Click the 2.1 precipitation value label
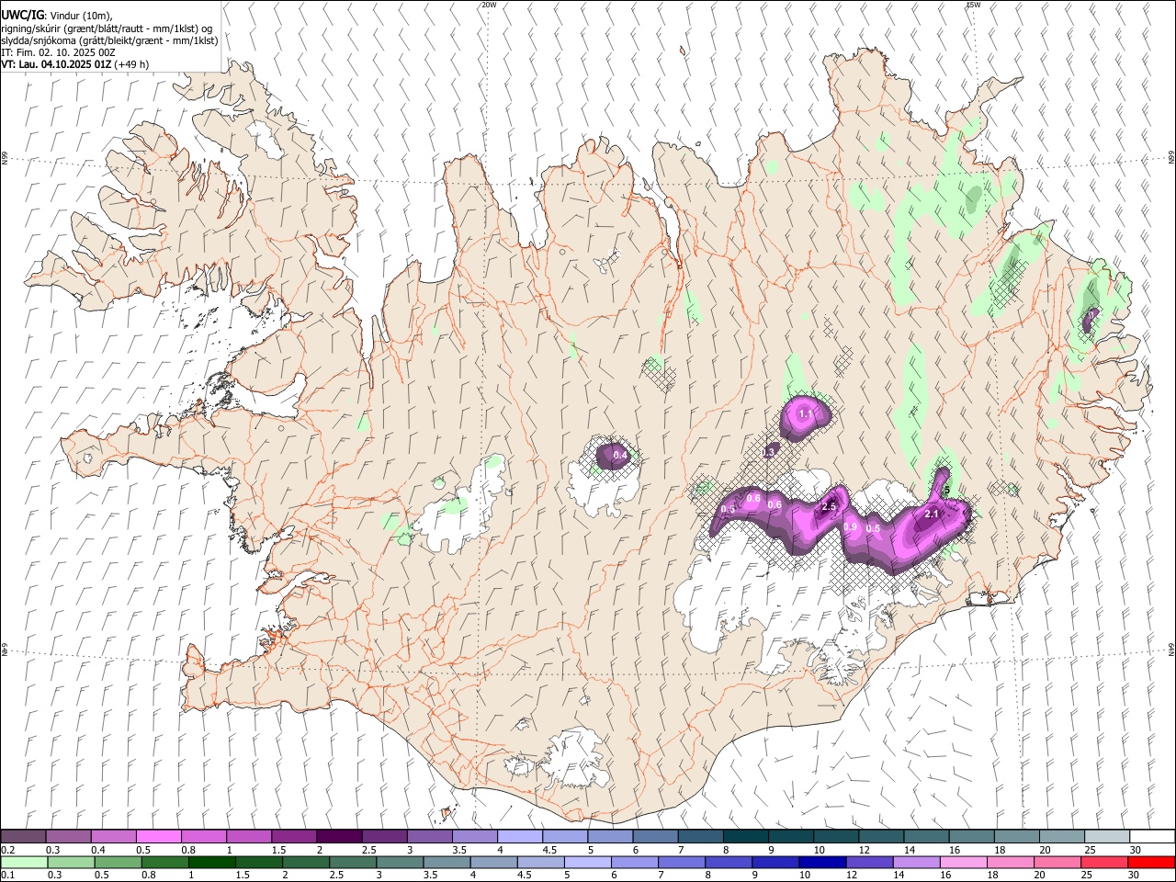Viewport: 1176px width, 882px height. click(932, 514)
